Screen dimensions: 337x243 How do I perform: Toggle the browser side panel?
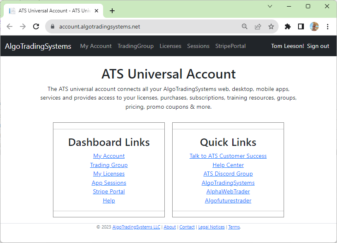coord(301,26)
